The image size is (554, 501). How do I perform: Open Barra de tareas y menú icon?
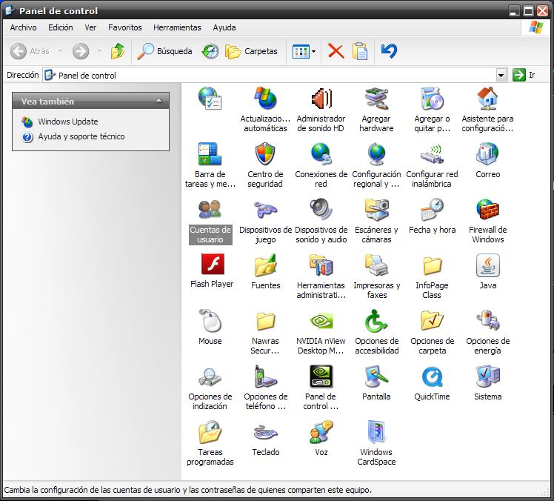[210, 154]
